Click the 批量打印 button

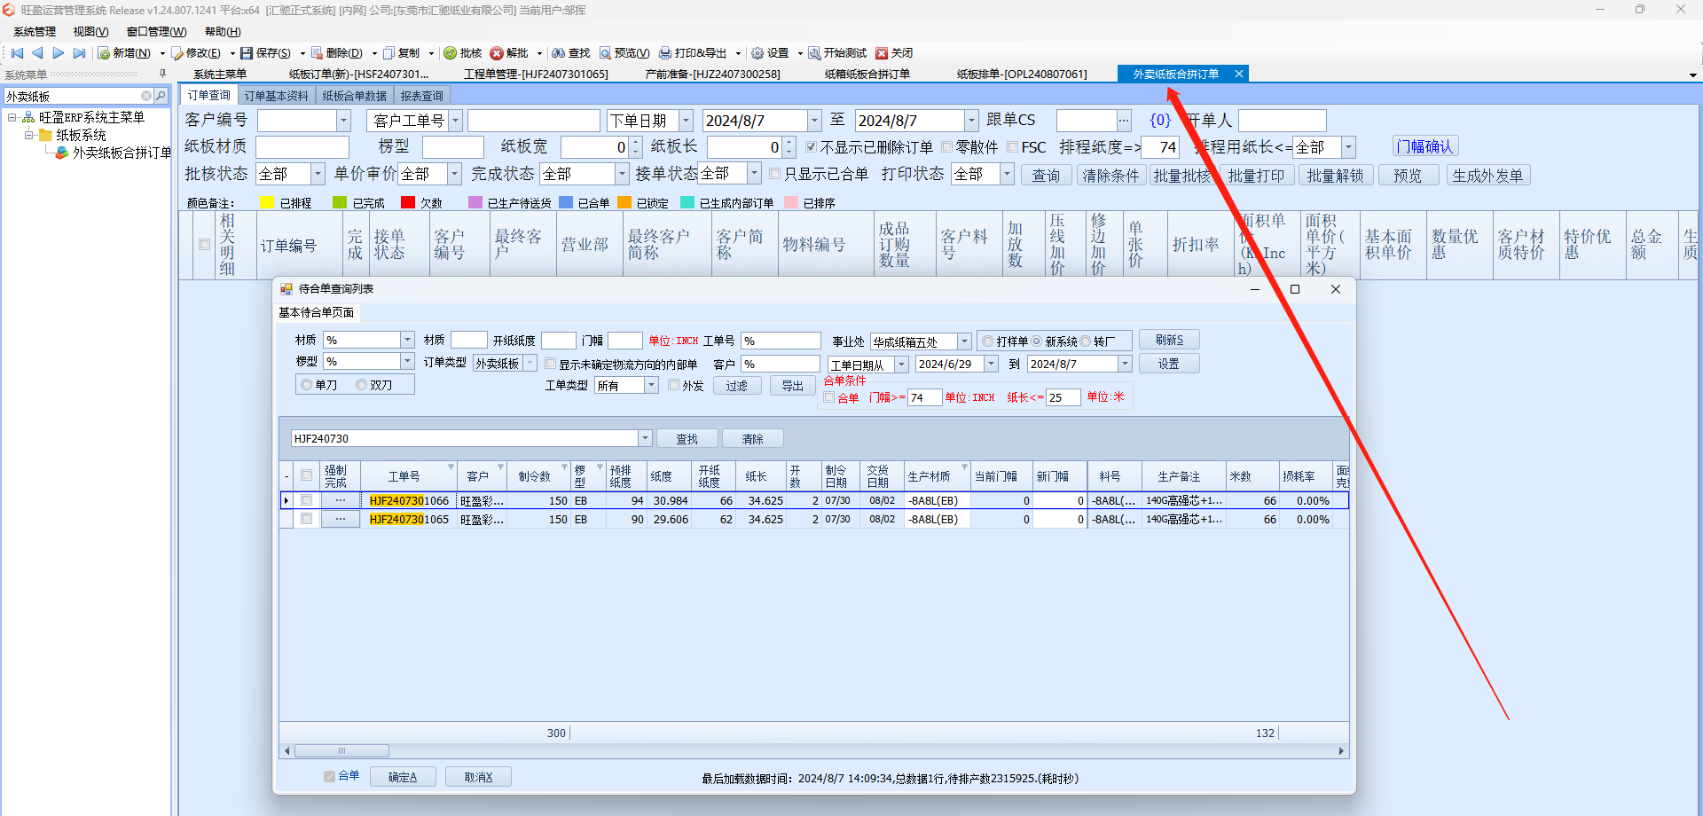(x=1256, y=176)
